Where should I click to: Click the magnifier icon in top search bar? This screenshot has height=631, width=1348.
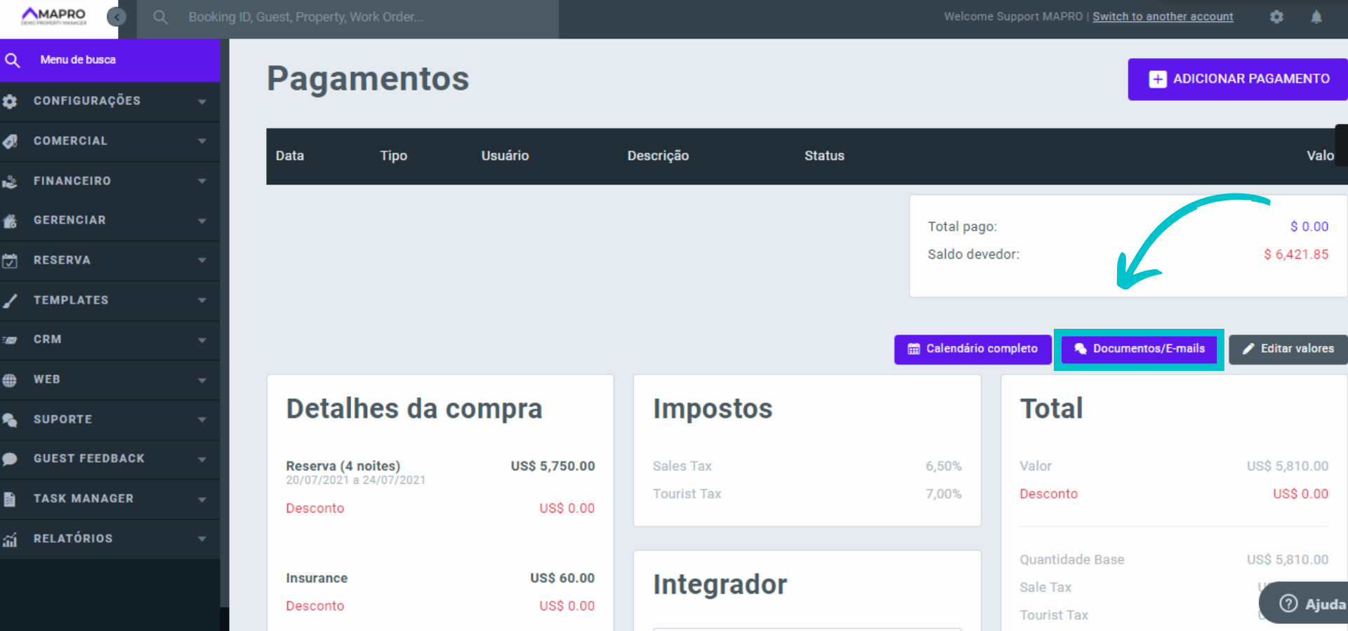(161, 17)
